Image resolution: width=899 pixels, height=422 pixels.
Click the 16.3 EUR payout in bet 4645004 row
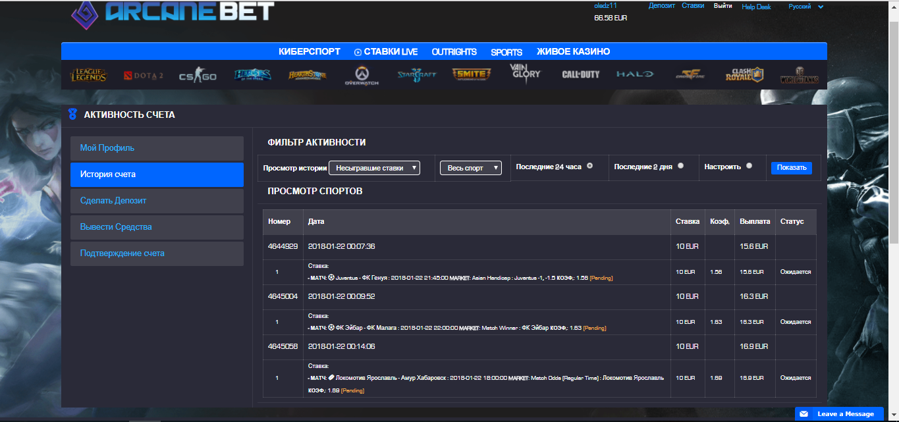[754, 296]
